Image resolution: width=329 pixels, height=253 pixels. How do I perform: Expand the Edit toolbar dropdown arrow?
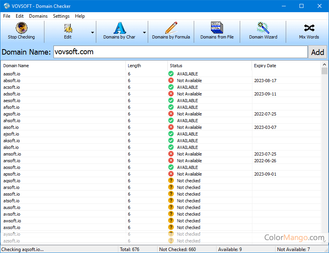click(x=92, y=33)
